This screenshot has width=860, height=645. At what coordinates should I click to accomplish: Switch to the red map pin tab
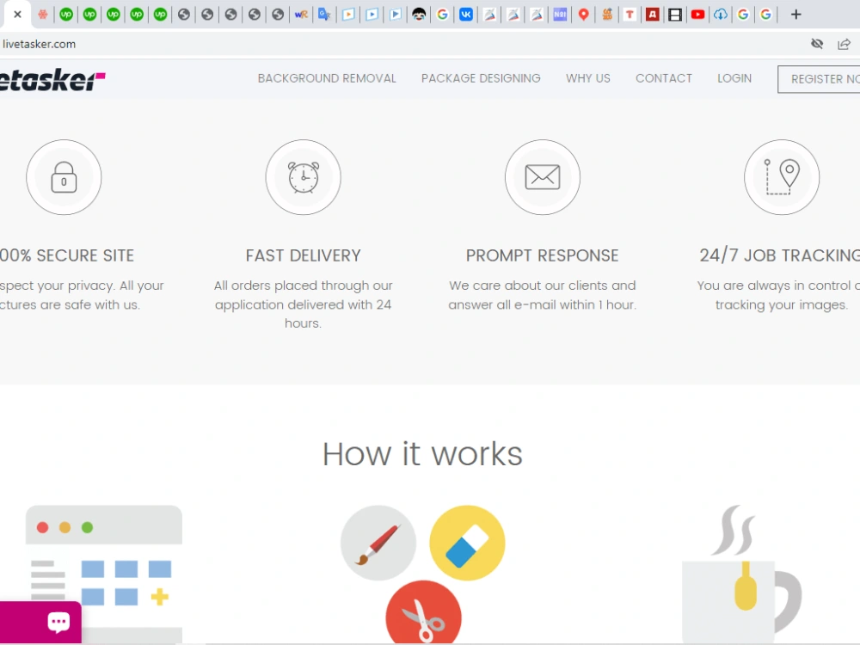(584, 15)
